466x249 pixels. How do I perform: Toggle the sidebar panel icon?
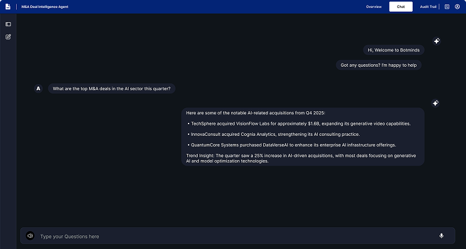(8, 24)
